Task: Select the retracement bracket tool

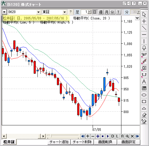Action: pyautogui.click(x=144, y=75)
